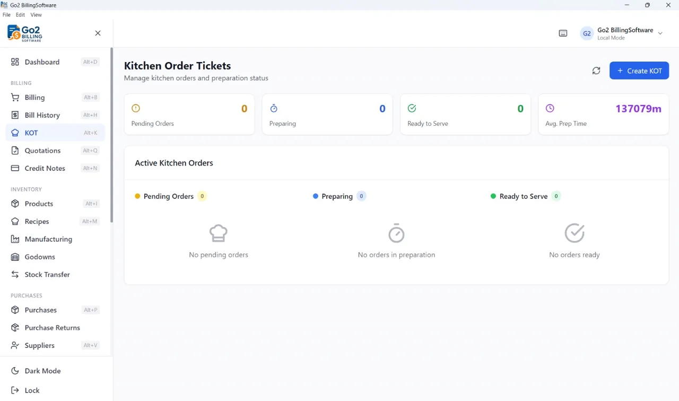Click the INVENTORY section label
The image size is (679, 401).
tap(26, 189)
